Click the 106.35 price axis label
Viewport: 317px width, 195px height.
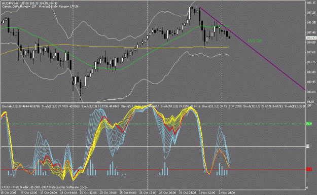point(311,23)
